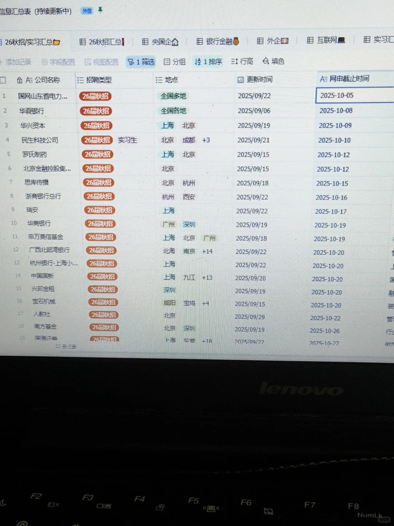
Task: Click the 外部 badge next to title
Action: coord(87,11)
